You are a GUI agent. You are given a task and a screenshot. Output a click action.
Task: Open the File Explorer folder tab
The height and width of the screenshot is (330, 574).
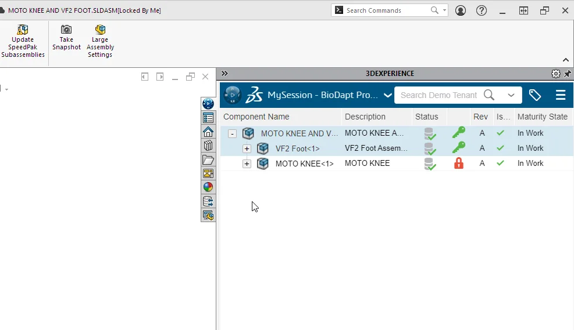pyautogui.click(x=208, y=159)
